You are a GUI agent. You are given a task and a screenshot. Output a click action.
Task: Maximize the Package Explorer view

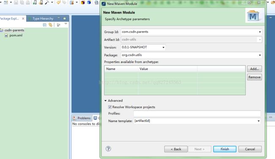tap(65, 18)
